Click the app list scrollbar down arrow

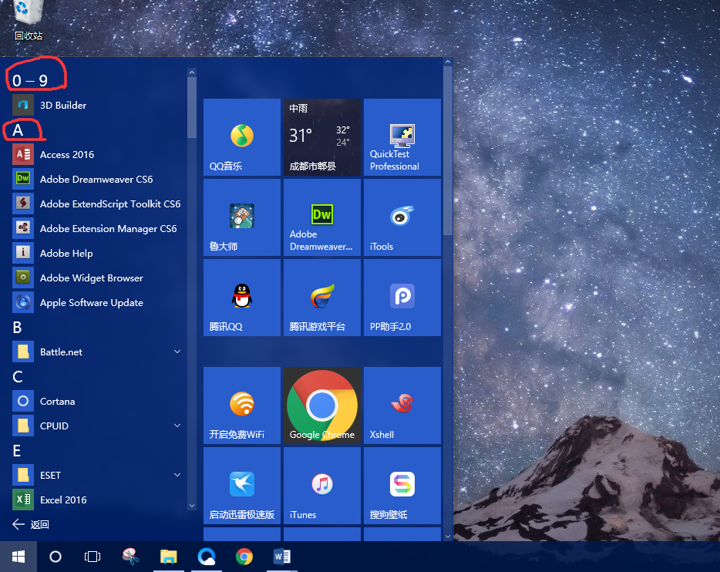click(192, 506)
